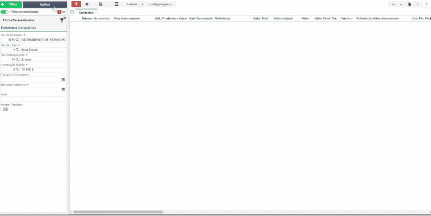The height and width of the screenshot is (216, 431).
Task: Open the Mês para Referência calendar icon
Action: pos(63,89)
